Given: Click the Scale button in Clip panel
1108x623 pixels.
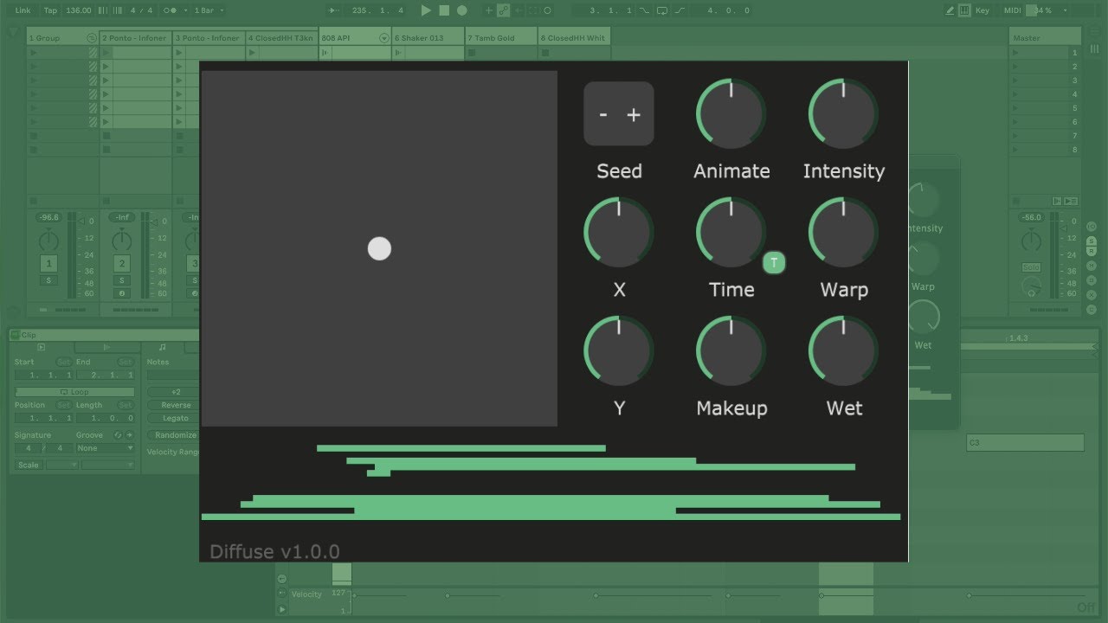Looking at the screenshot, I should pyautogui.click(x=29, y=465).
